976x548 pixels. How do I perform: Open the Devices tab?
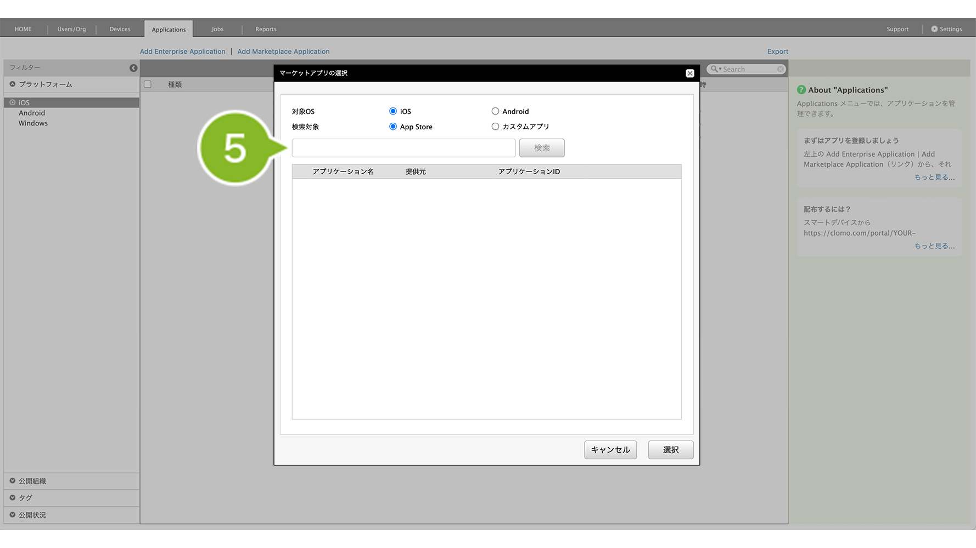(x=120, y=29)
